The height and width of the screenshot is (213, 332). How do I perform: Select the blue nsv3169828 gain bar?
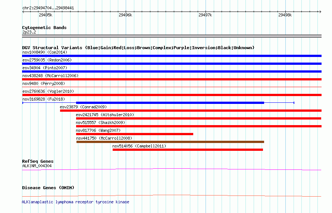[x=170, y=103]
